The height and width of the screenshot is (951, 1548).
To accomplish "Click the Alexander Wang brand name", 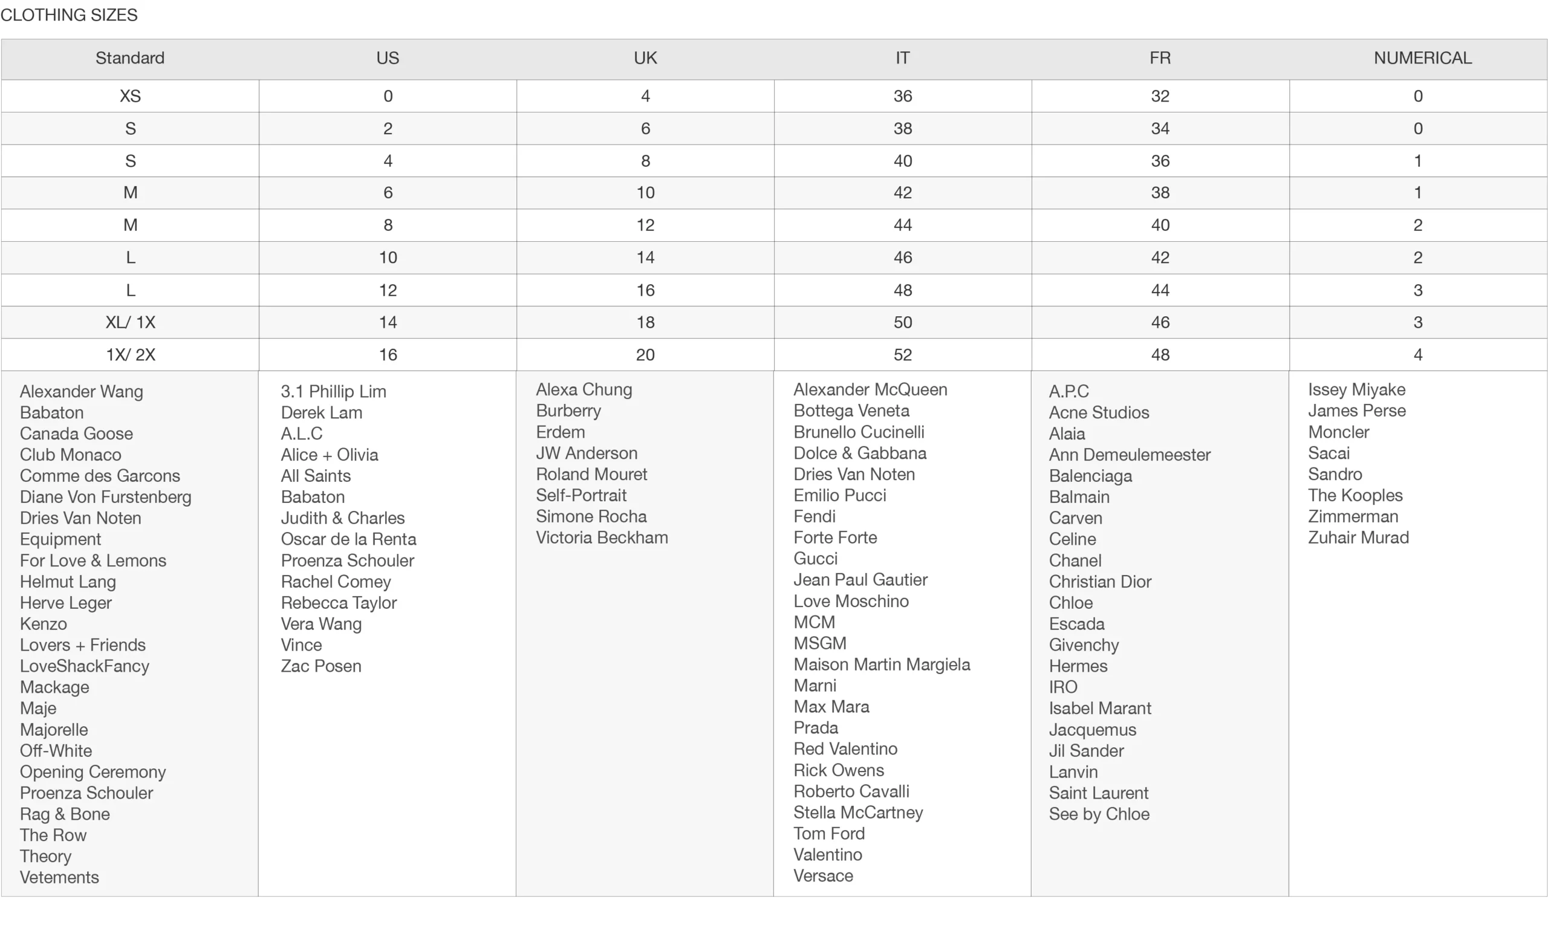I will point(81,391).
